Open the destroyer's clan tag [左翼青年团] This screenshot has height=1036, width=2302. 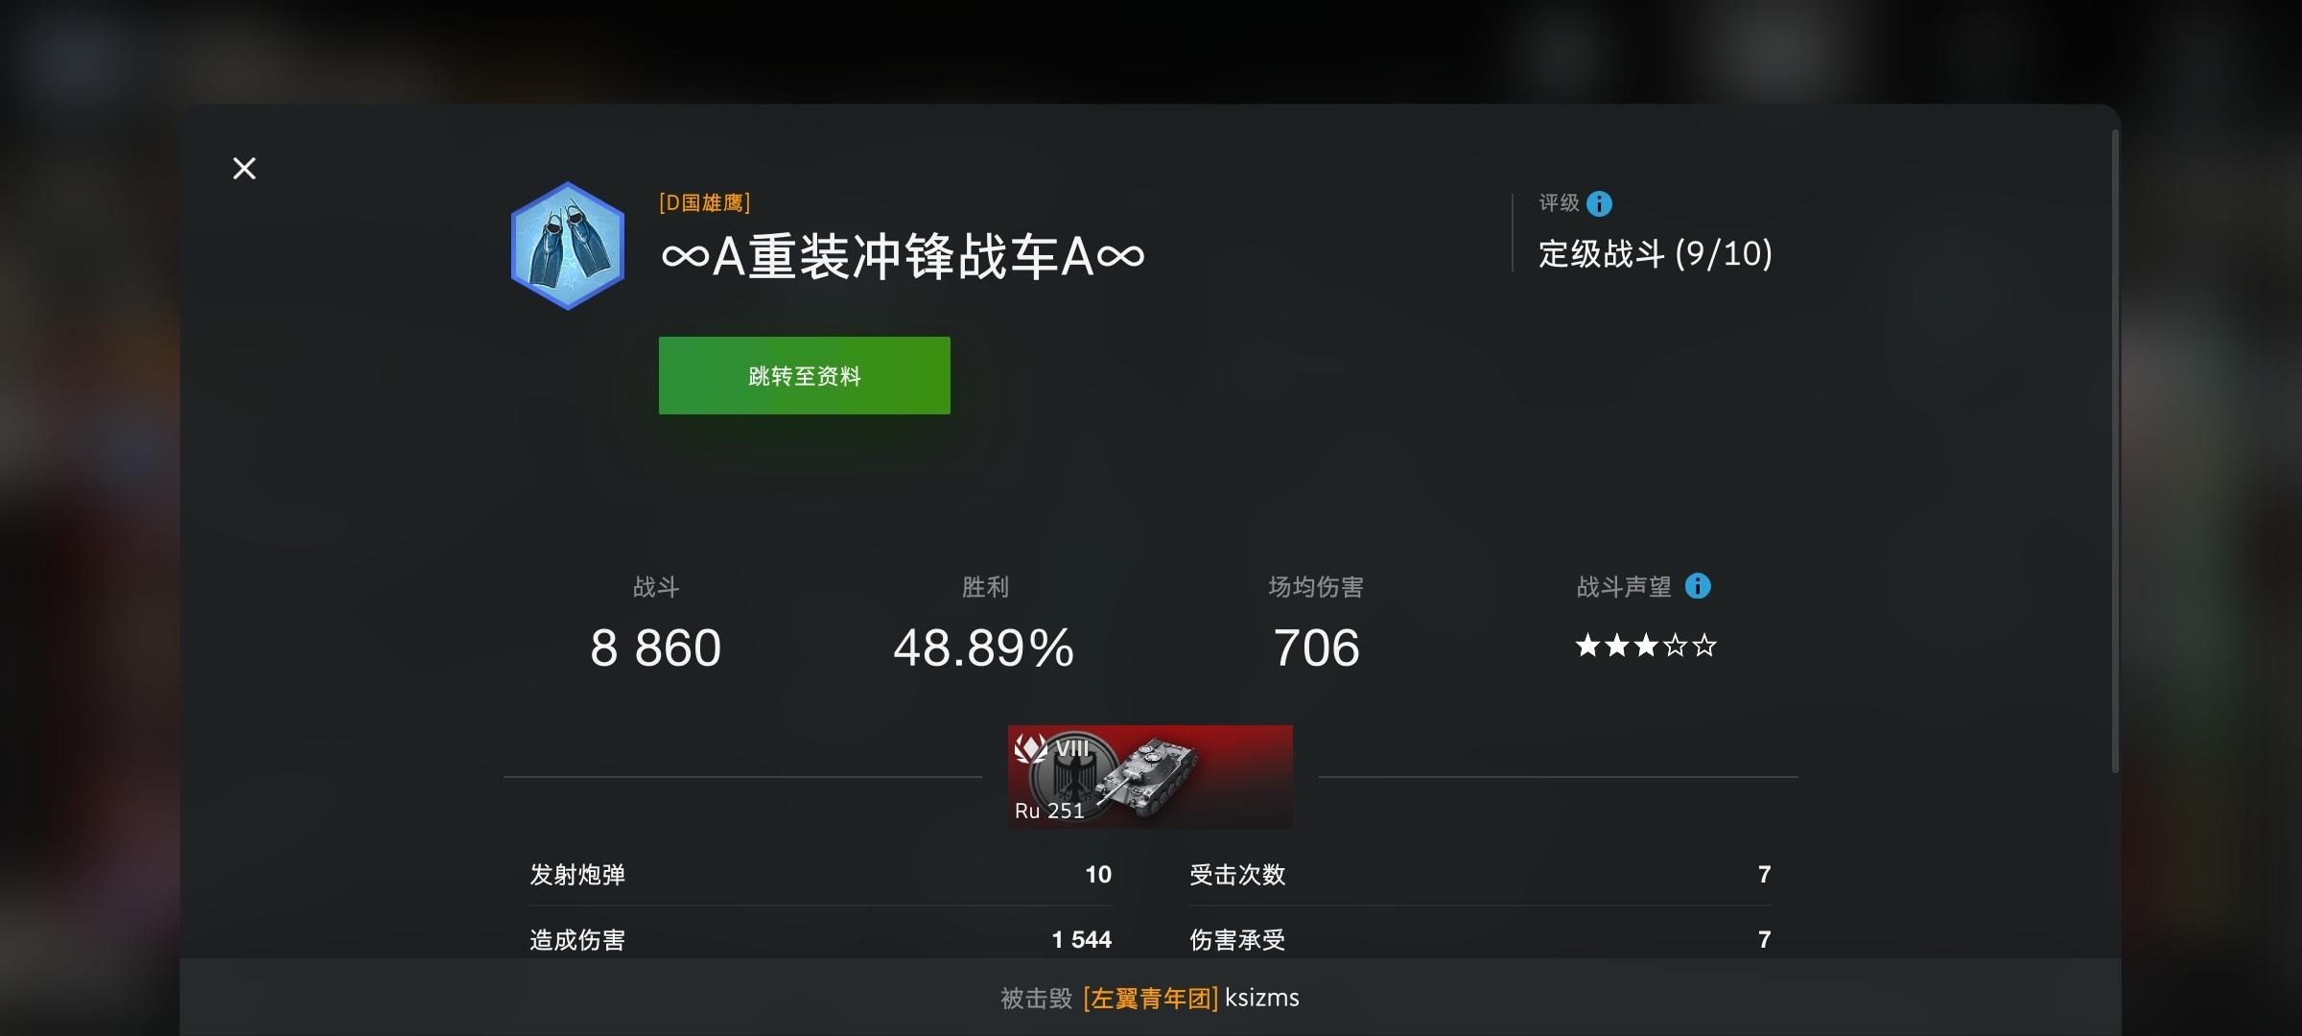[x=1150, y=999]
